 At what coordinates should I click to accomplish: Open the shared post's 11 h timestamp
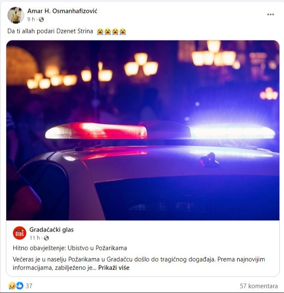[35, 238]
